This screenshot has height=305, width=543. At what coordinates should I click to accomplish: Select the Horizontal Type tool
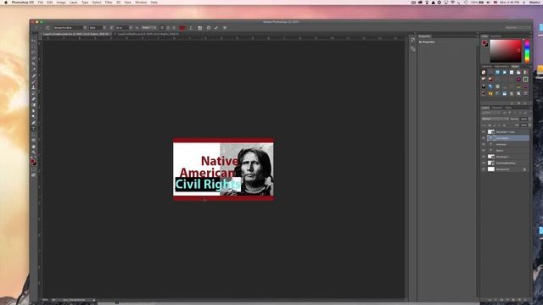click(34, 128)
